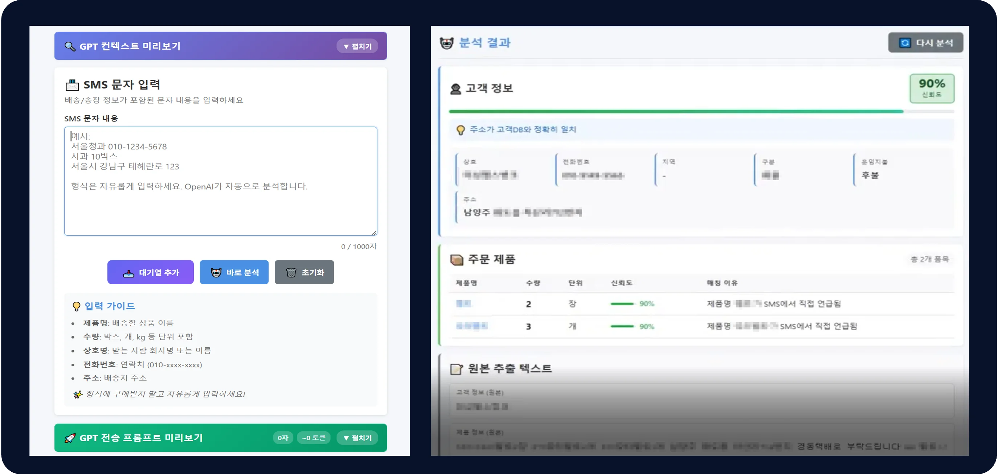The width and height of the screenshot is (998, 475).
Task: Click the 고객 정보 (원본) box
Action: [701, 401]
